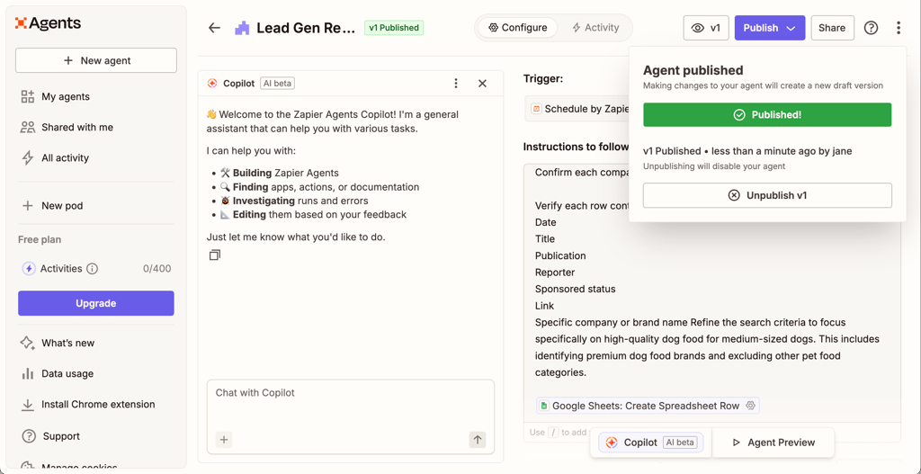The image size is (921, 474).
Task: Click the Copilot button in bottom bar
Action: coord(651,443)
